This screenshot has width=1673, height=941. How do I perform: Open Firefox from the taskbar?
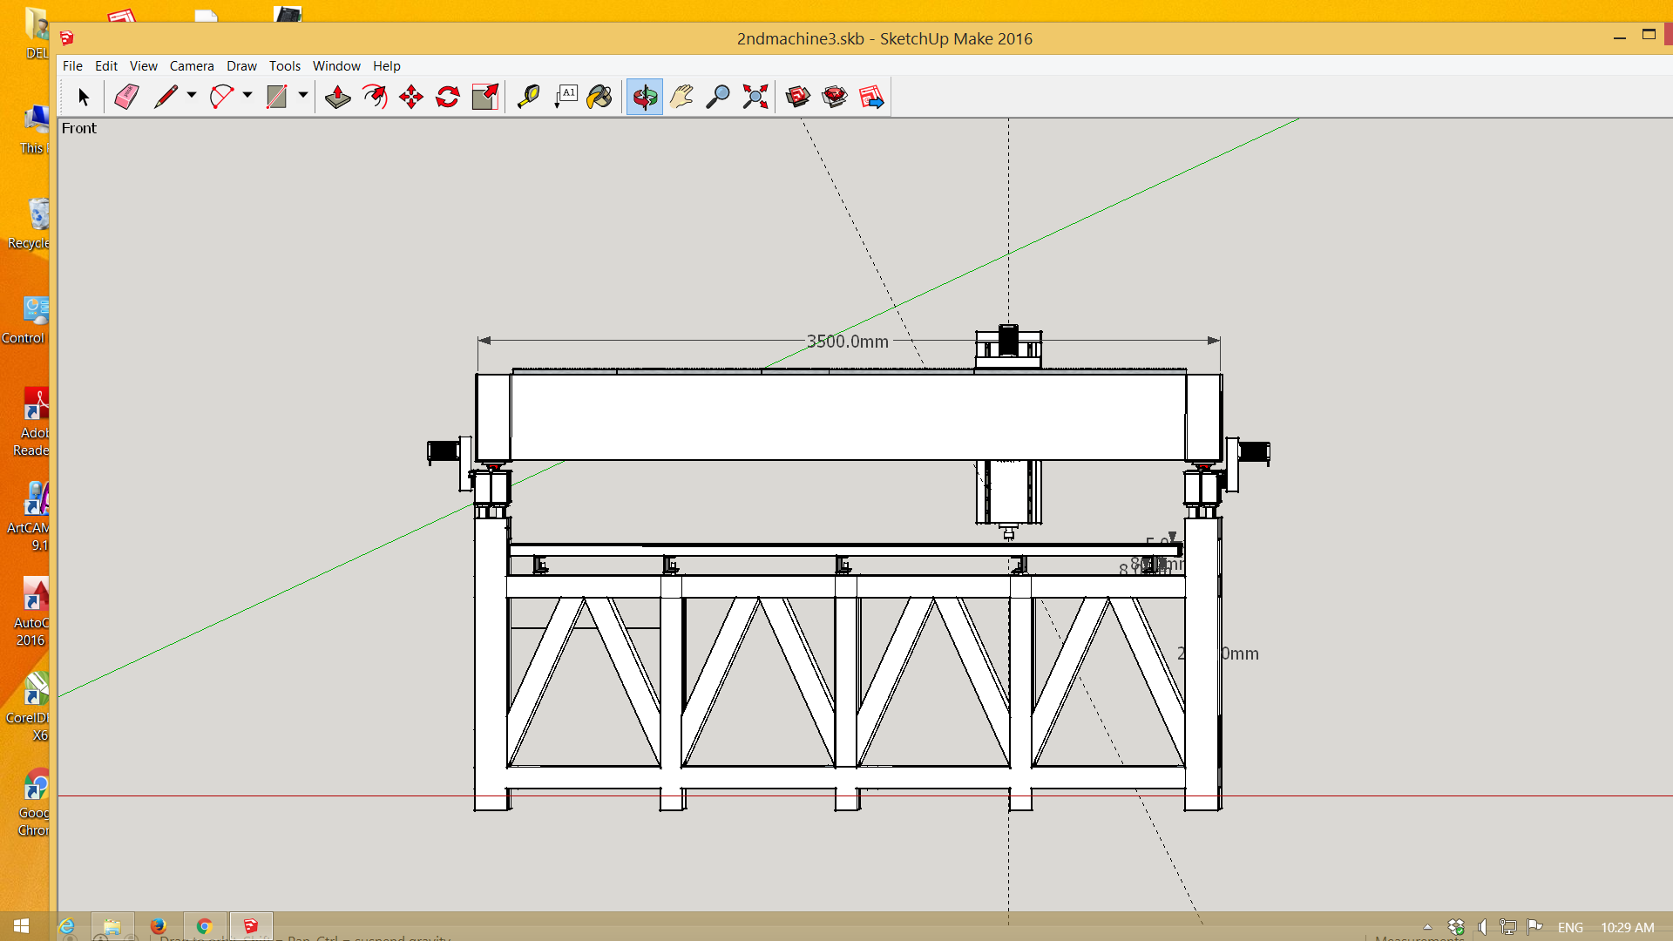click(158, 926)
